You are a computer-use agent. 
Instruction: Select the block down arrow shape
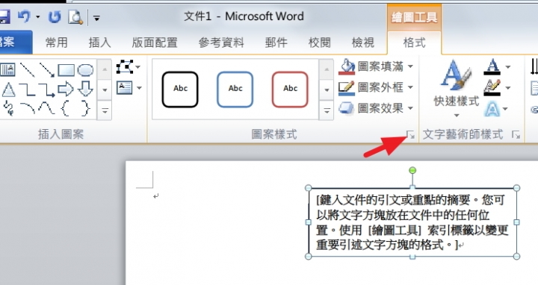pyautogui.click(x=85, y=89)
